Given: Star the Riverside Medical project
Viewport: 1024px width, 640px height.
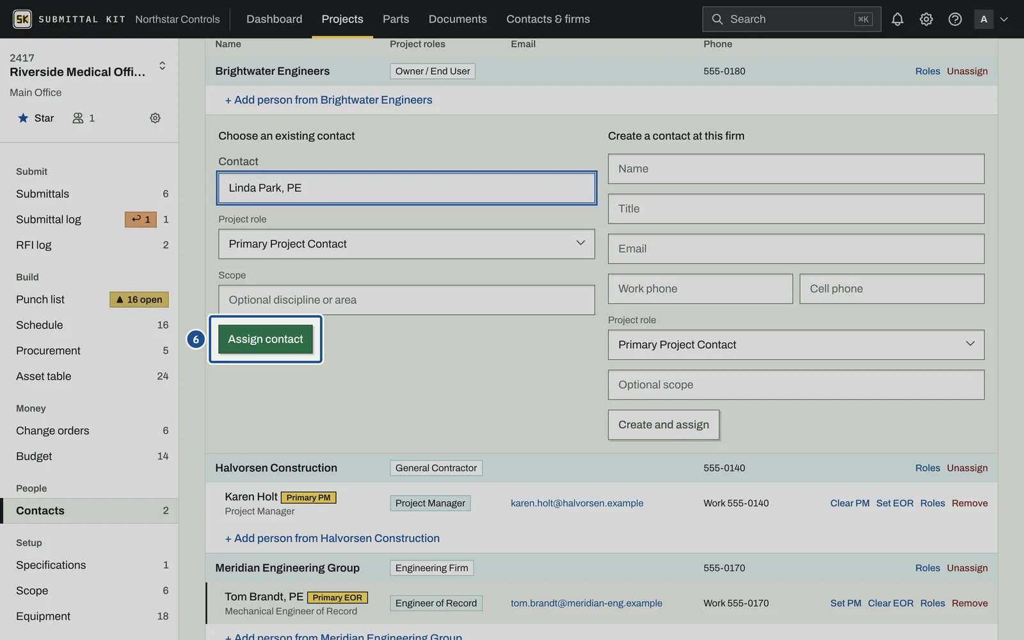Looking at the screenshot, I should [36, 118].
